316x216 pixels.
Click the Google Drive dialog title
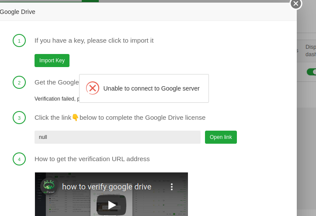17,12
